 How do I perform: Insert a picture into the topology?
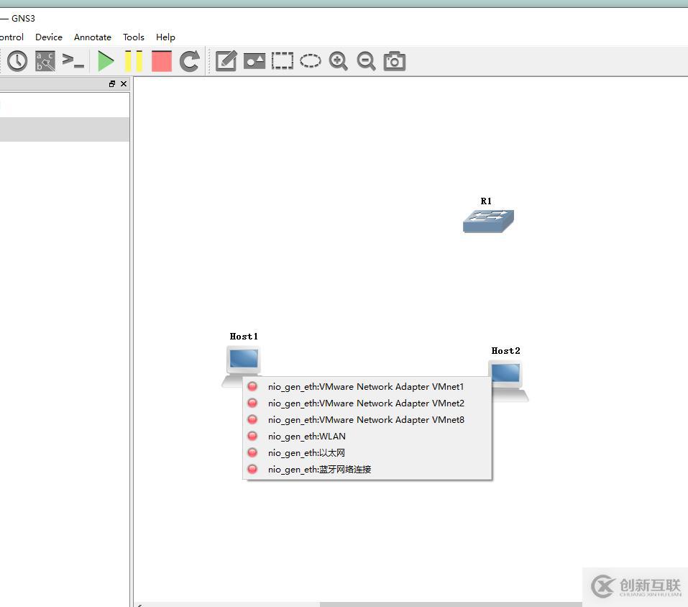pyautogui.click(x=254, y=61)
